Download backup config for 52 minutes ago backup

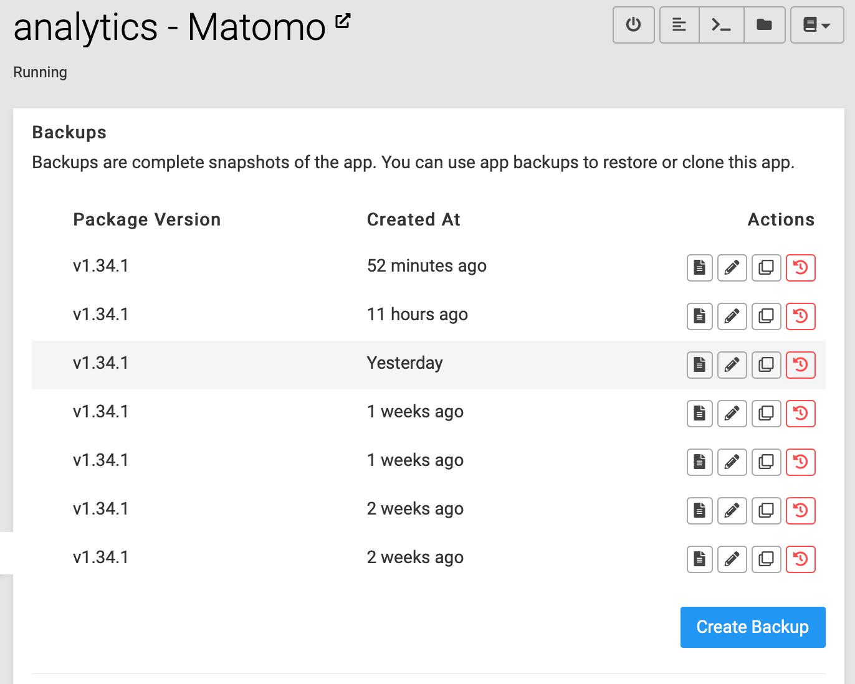700,268
